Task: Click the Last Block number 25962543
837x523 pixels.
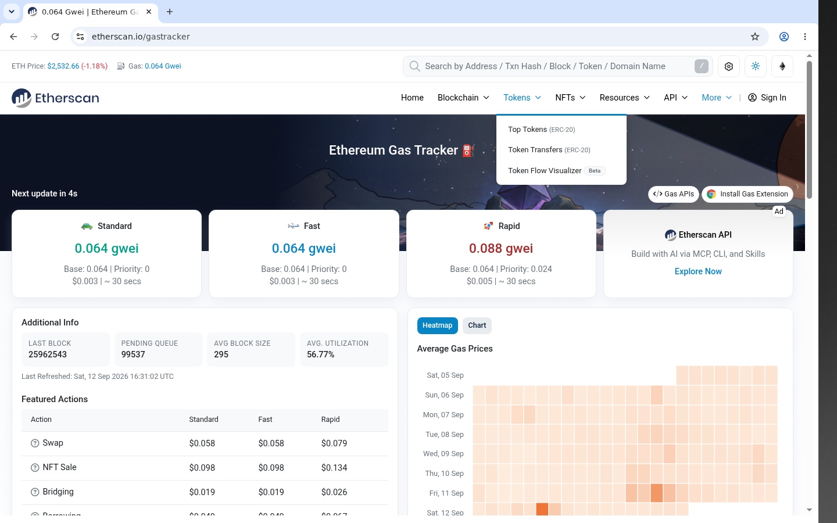Action: 48,354
